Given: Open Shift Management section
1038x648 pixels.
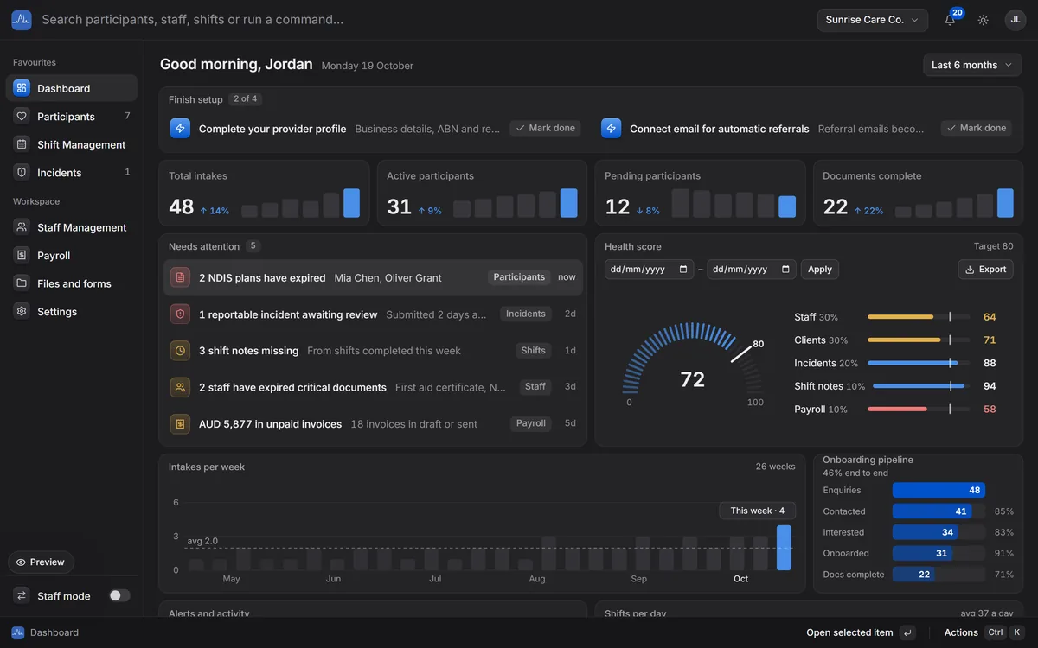Looking at the screenshot, I should pos(72,144).
